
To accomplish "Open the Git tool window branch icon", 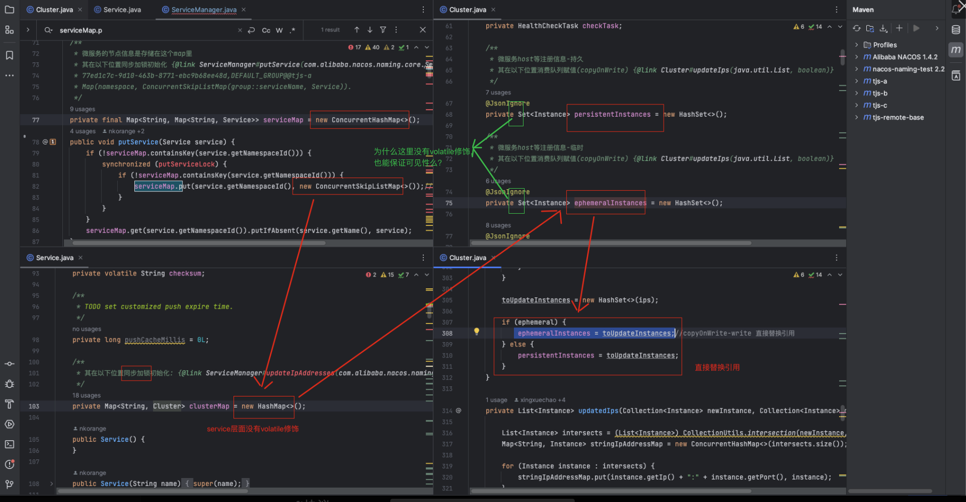I will (9, 484).
